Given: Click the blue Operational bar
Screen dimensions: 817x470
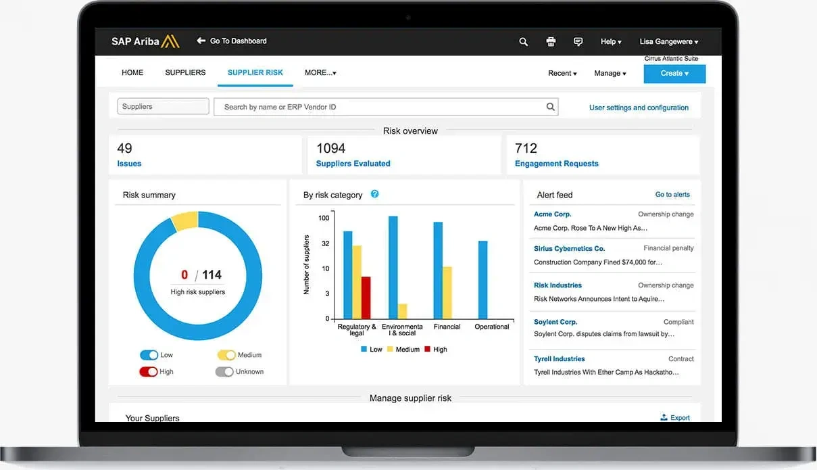Looking at the screenshot, I should click(483, 280).
